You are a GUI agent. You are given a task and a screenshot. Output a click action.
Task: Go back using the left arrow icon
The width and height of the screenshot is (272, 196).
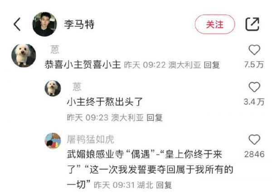(x=17, y=24)
